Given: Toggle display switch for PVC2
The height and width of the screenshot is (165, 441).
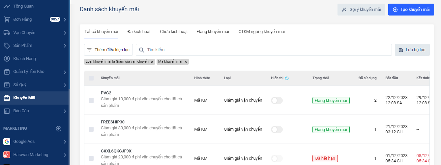Looking at the screenshot, I should [277, 100].
